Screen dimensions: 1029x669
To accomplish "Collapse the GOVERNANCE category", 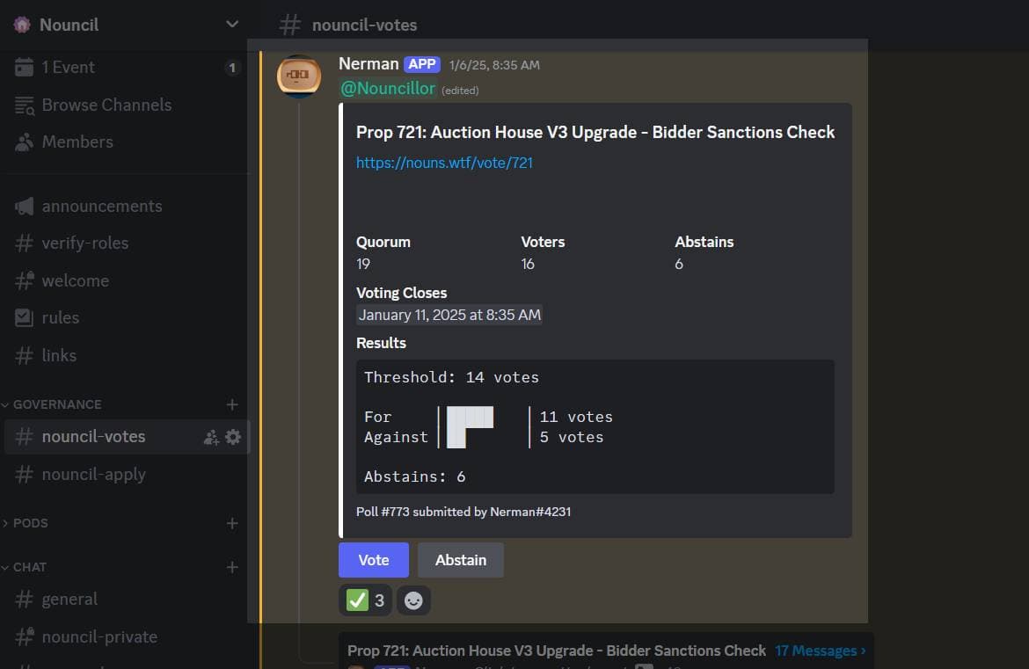I will pyautogui.click(x=56, y=404).
